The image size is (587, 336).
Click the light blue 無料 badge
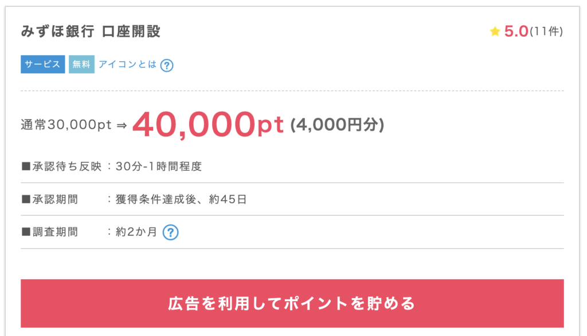[x=81, y=64]
